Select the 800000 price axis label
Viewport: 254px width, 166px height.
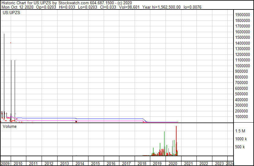(241, 77)
